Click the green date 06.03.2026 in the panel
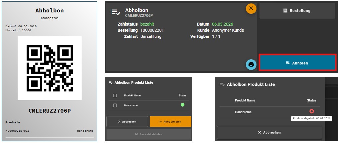 223,24
